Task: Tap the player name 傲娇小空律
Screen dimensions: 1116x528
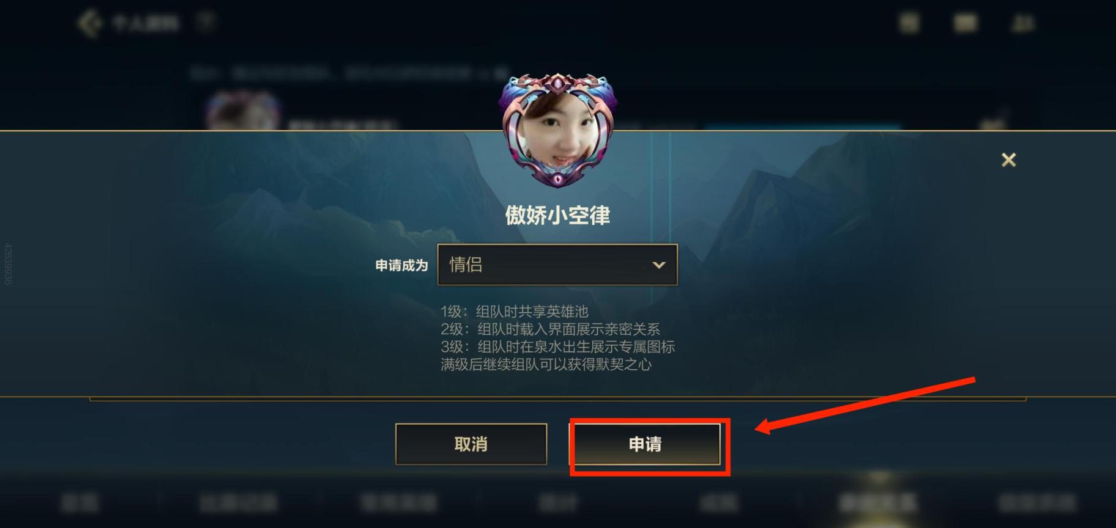Action: point(557,215)
